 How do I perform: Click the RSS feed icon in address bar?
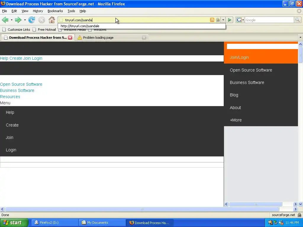pyautogui.click(x=212, y=20)
